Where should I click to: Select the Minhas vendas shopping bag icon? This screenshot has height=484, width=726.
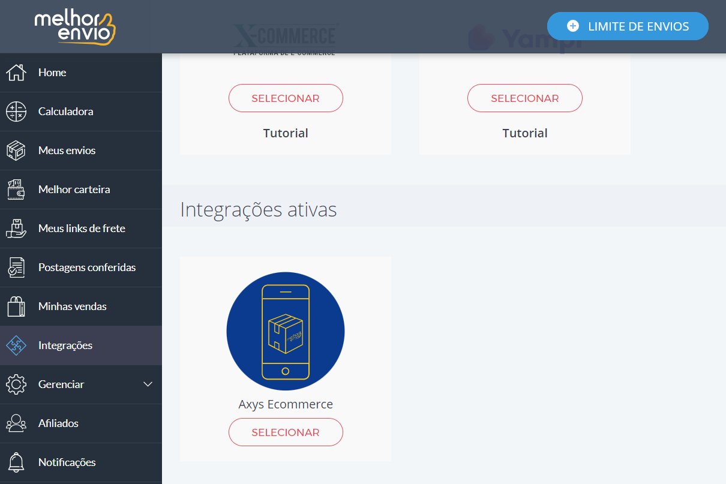[16, 306]
